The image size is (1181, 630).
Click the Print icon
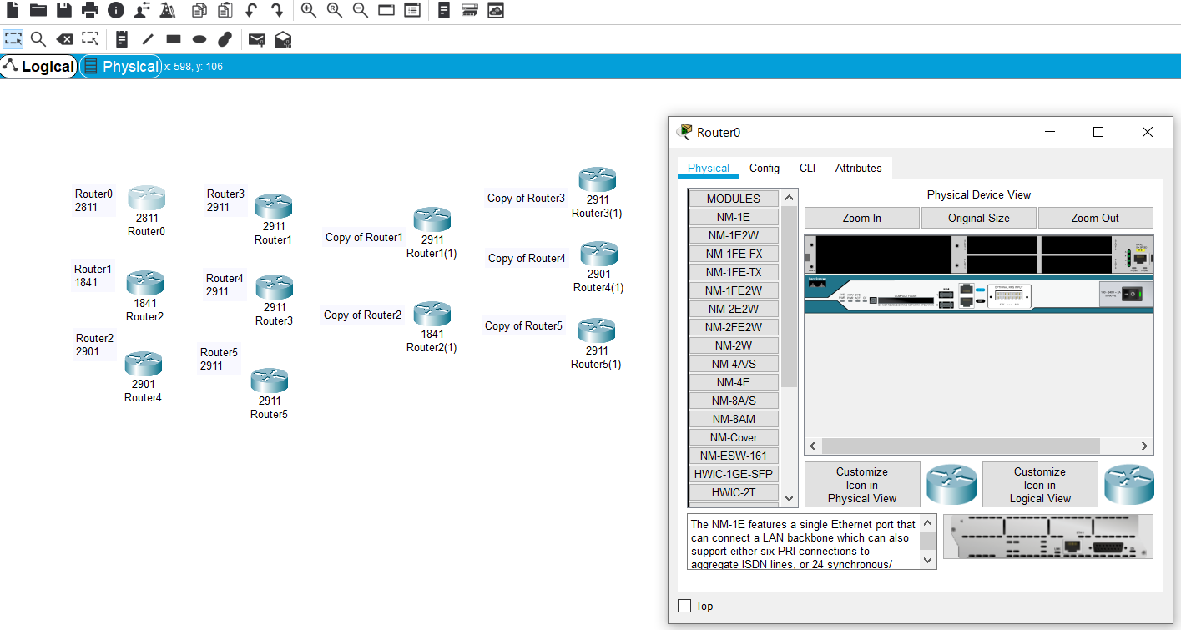tap(90, 10)
